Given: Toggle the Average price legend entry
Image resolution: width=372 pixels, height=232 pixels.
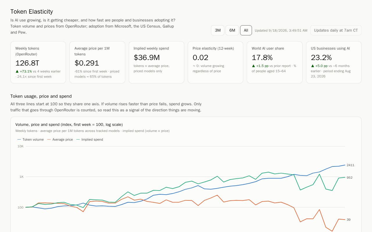Looking at the screenshot, I should click(60, 139).
